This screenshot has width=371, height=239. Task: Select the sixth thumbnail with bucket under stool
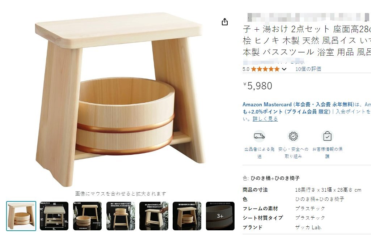tap(187, 216)
